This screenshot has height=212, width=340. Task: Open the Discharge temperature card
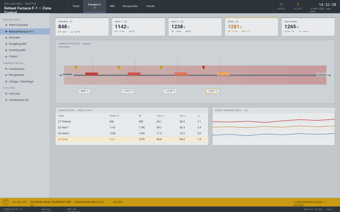point(308,27)
